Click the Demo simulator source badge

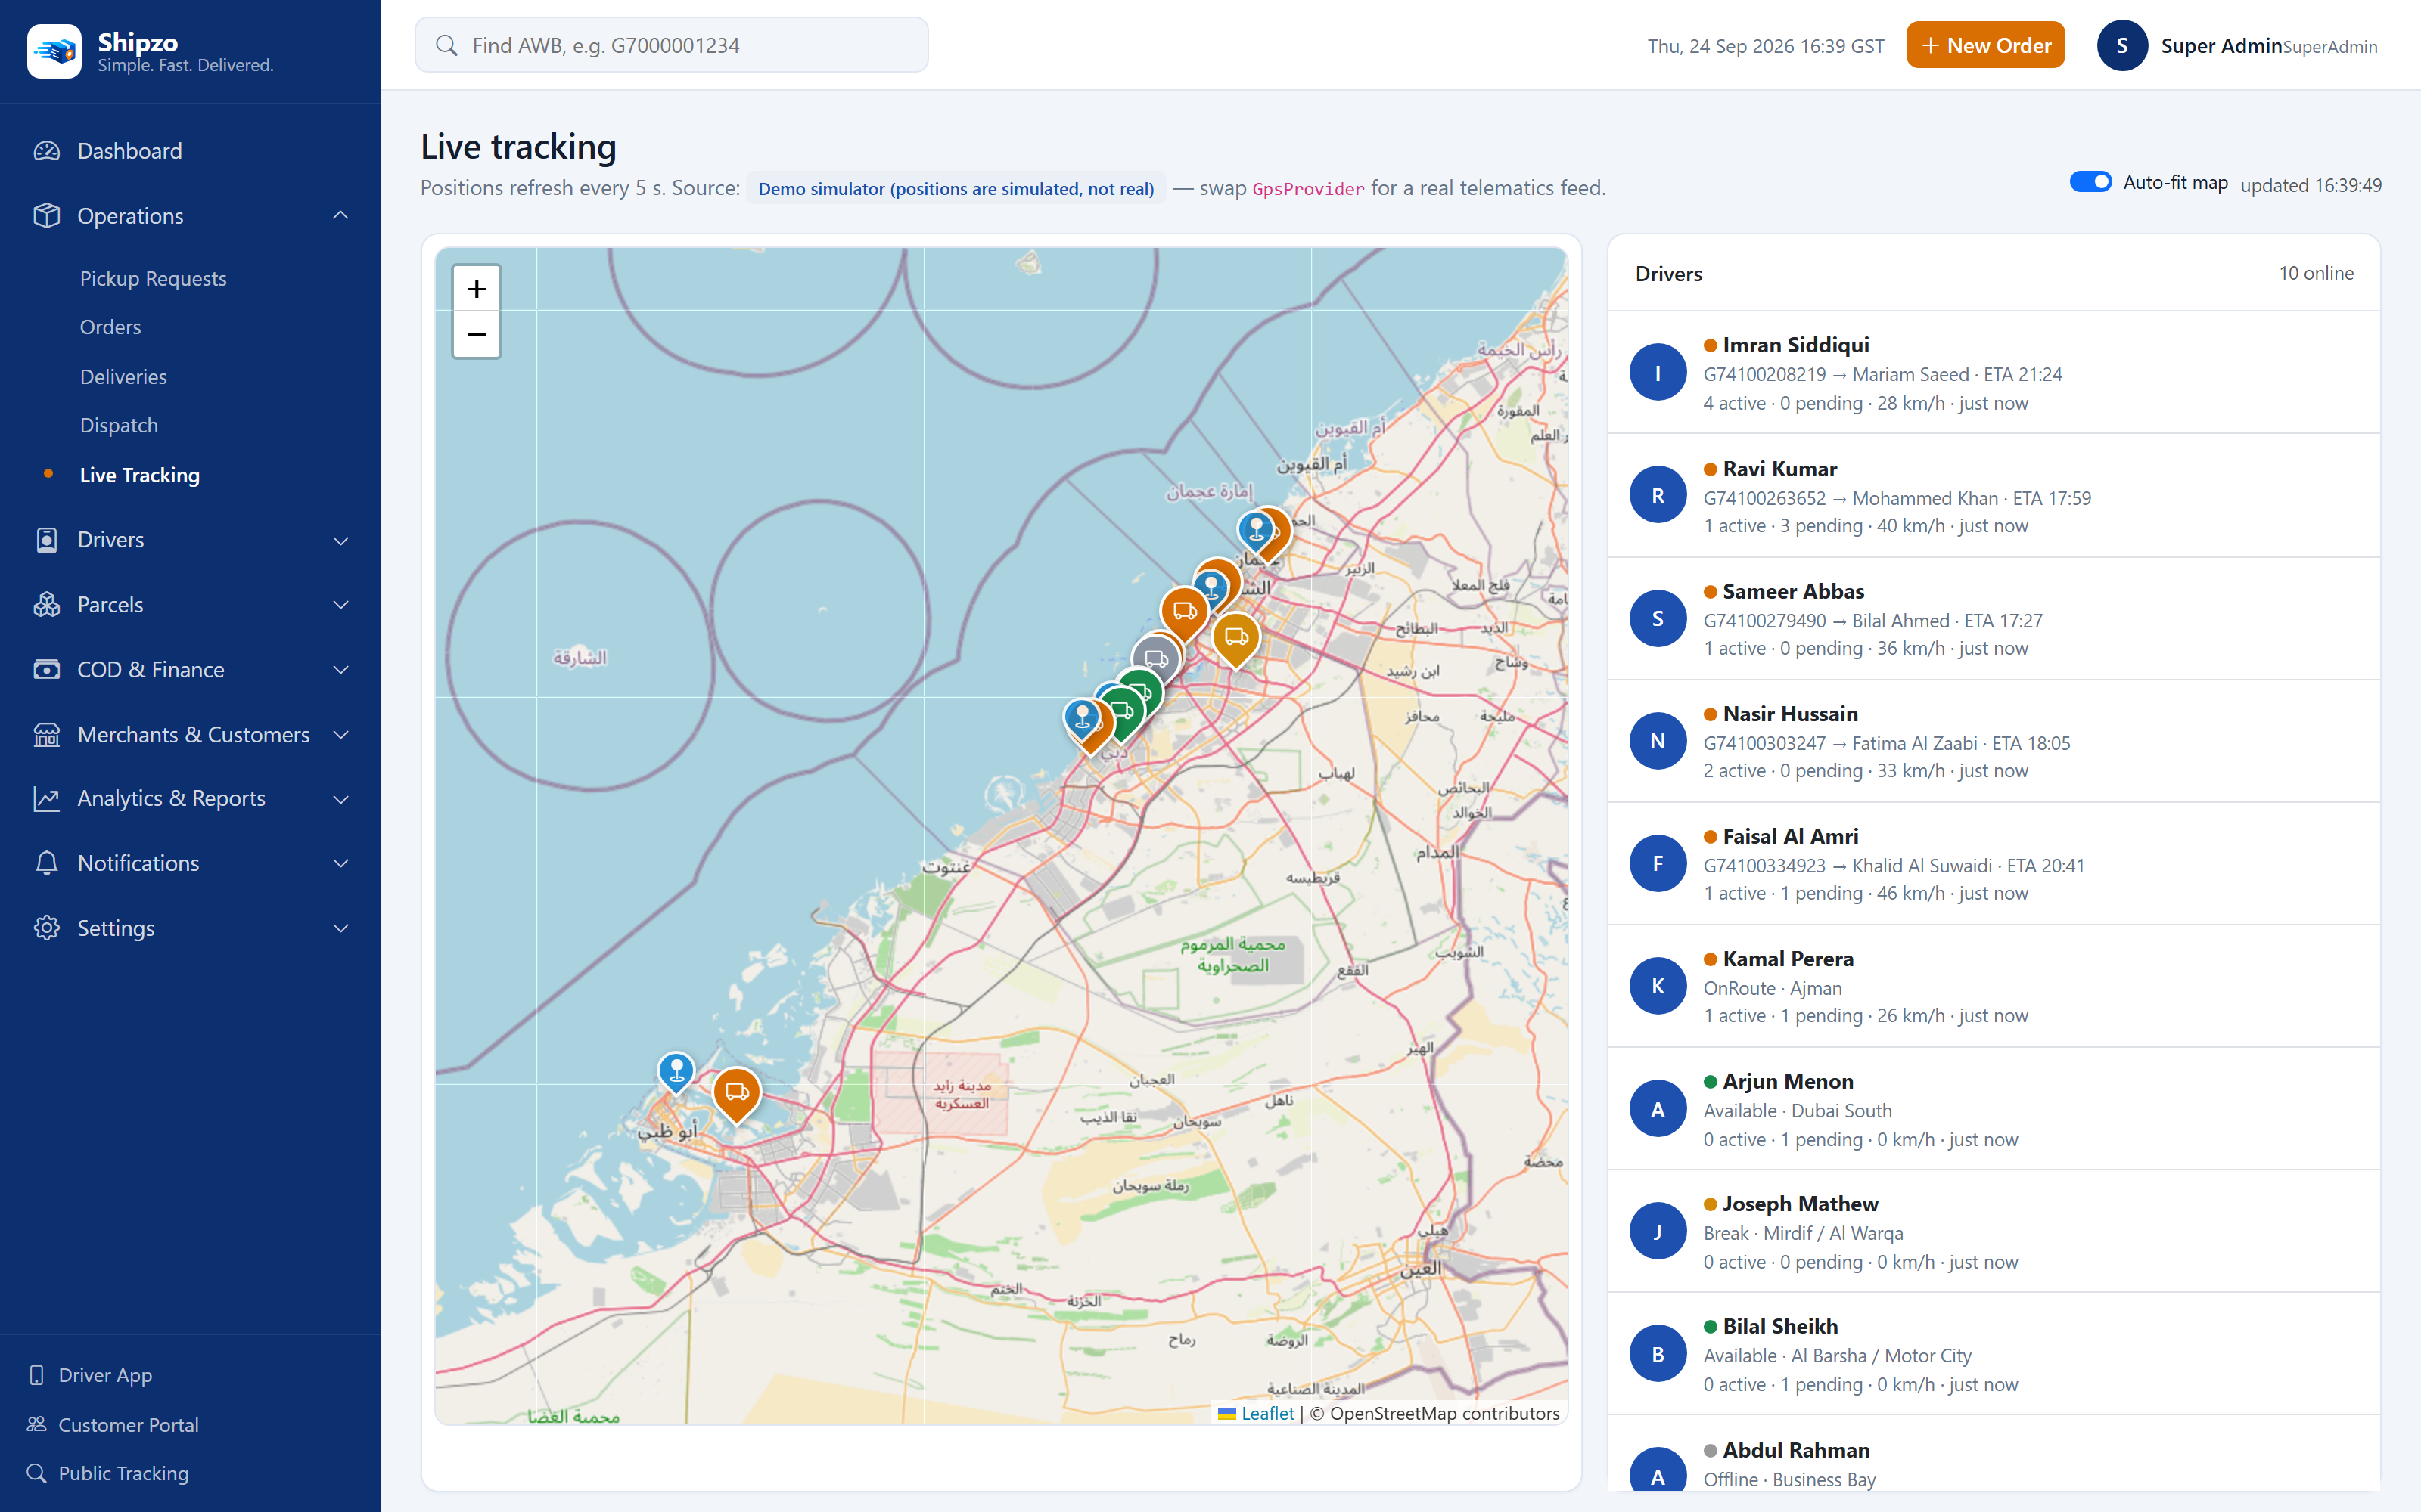(956, 189)
